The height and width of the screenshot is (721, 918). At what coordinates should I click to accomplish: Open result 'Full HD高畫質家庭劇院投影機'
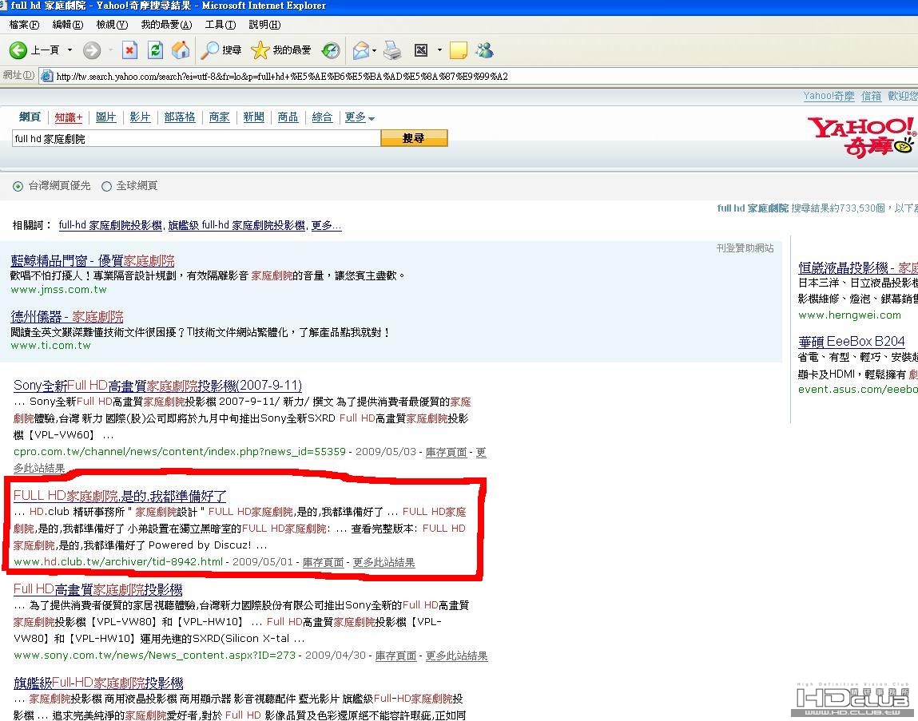click(x=97, y=588)
